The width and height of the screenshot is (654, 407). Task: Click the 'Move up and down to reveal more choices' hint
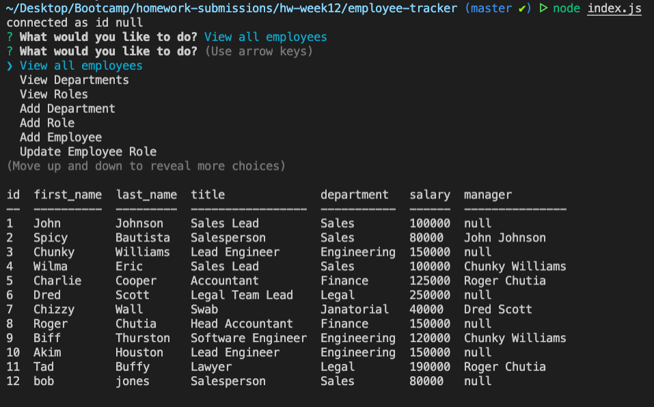[x=146, y=166]
